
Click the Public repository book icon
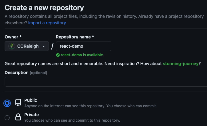tap(18, 103)
